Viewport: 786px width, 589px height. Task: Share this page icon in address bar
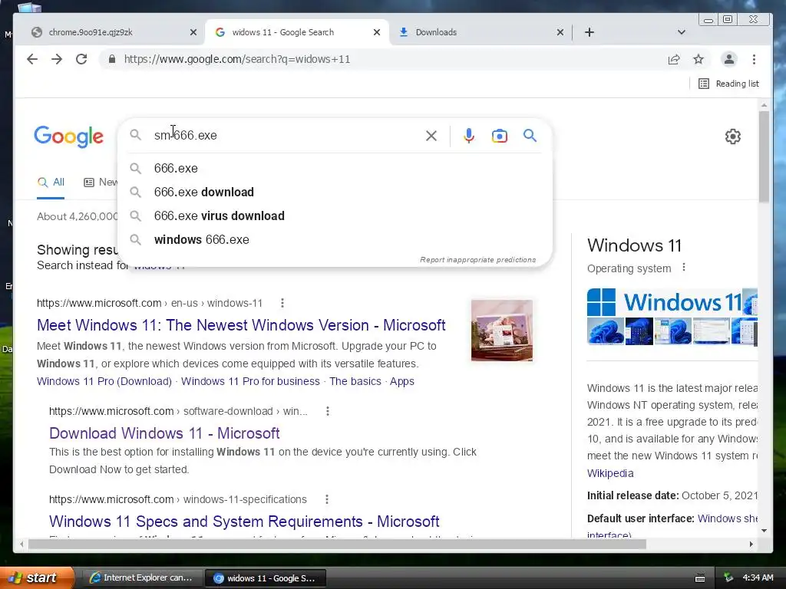[x=674, y=59]
